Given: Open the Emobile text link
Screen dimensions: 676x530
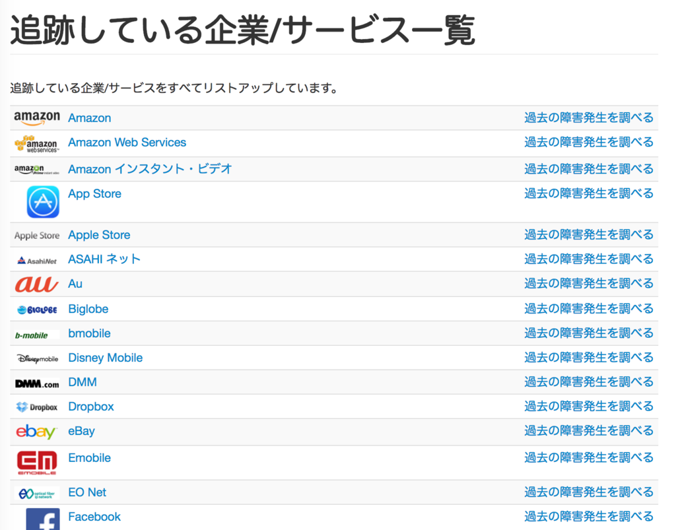Looking at the screenshot, I should 90,458.
